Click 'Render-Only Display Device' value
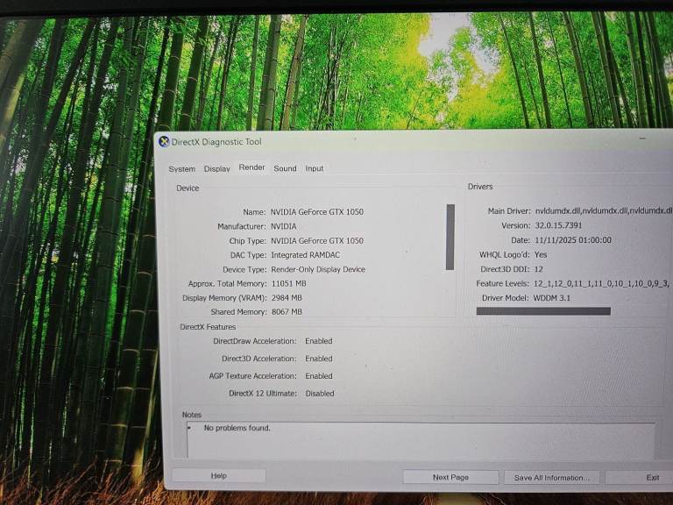Viewport: 673px width, 505px height. click(318, 269)
